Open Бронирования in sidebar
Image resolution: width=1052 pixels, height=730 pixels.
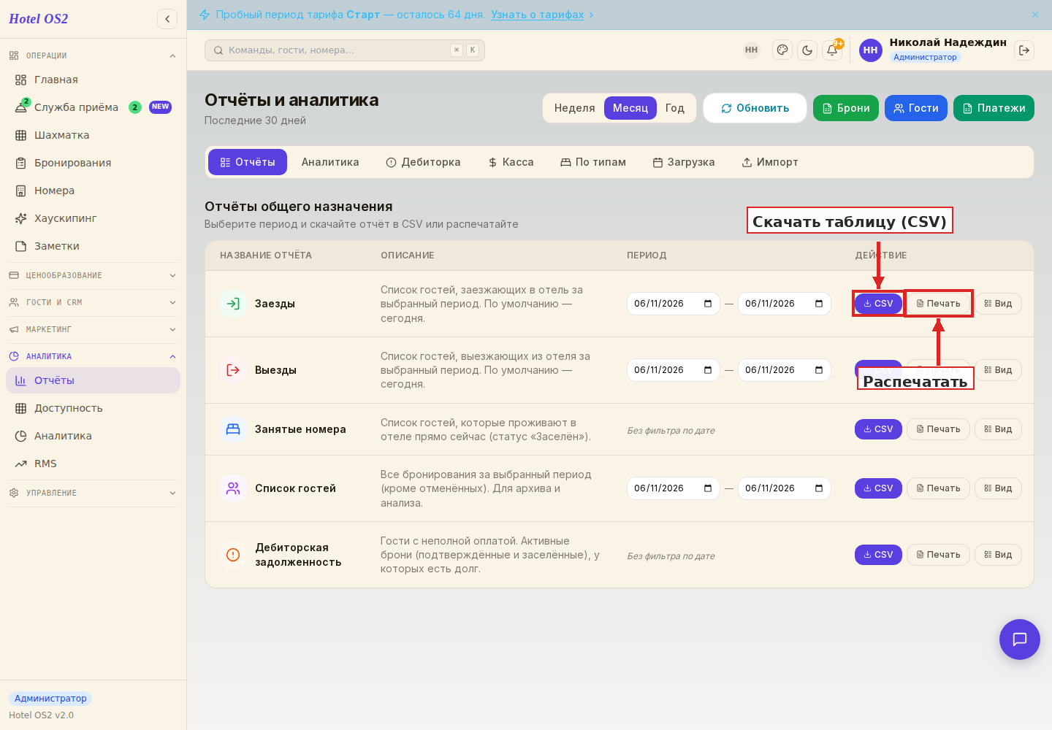pyautogui.click(x=93, y=163)
